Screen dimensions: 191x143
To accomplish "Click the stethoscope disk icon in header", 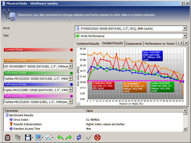I will pos(10,15).
